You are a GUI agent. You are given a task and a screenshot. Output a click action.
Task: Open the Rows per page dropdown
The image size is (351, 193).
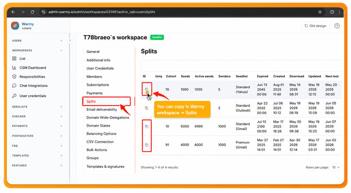coord(336,167)
